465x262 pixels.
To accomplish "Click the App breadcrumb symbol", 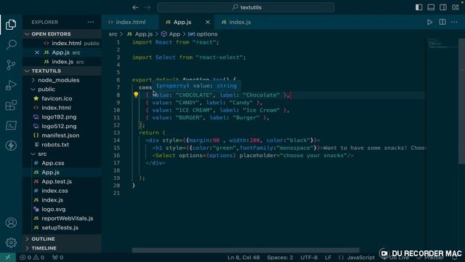I will point(171,34).
